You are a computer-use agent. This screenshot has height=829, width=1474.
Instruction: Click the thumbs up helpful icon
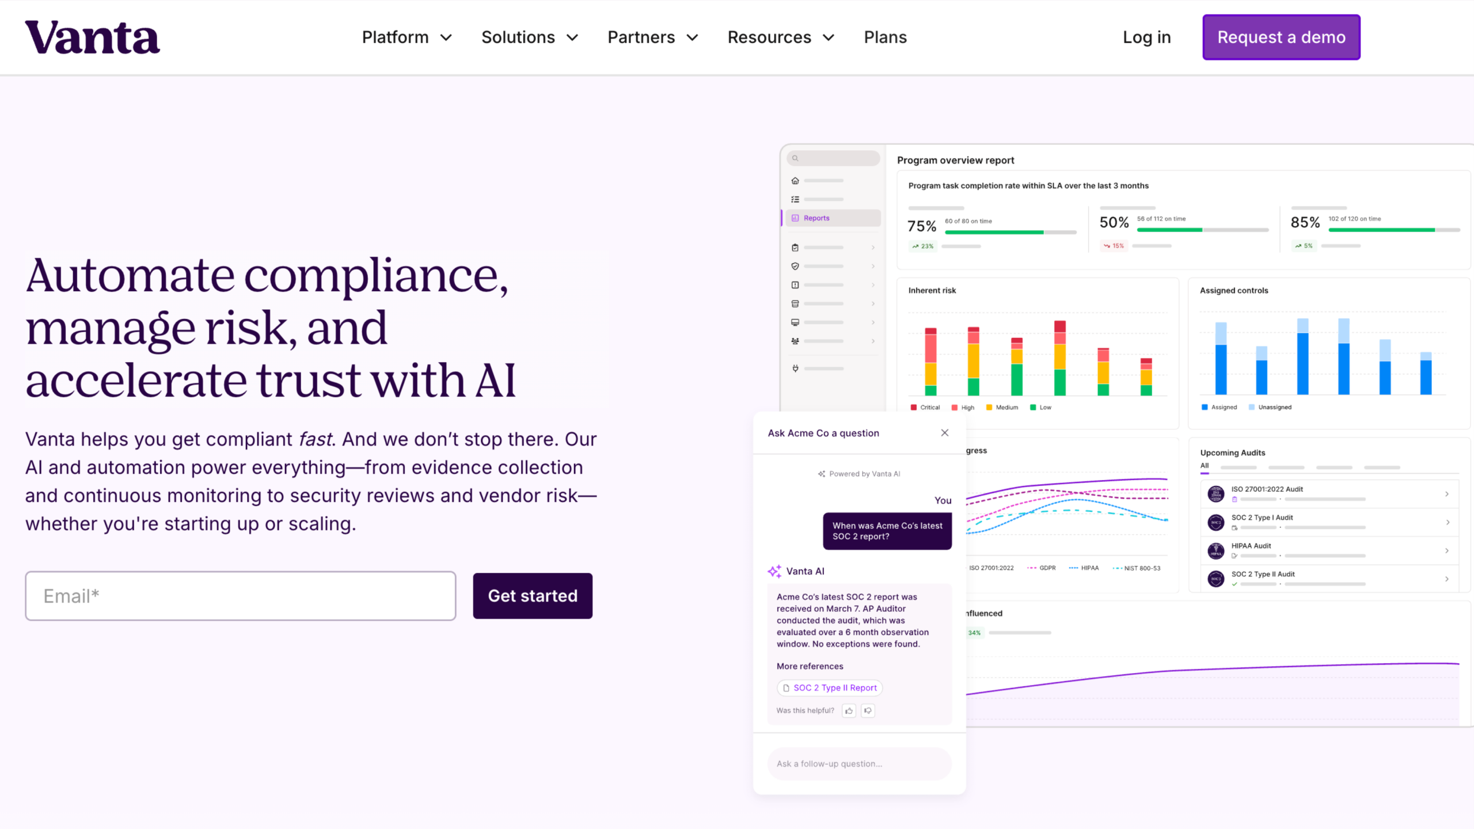pos(849,711)
